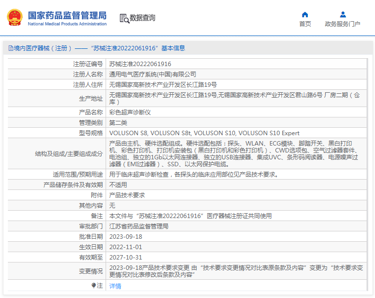Image resolution: width=375 pixels, height=298 pixels.
Task: Select 江苏省药品监督管理局 approval department
Action: [139, 226]
